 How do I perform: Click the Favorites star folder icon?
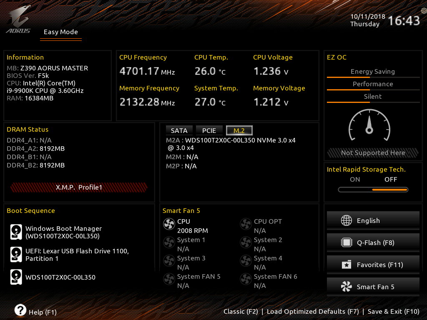point(347,265)
